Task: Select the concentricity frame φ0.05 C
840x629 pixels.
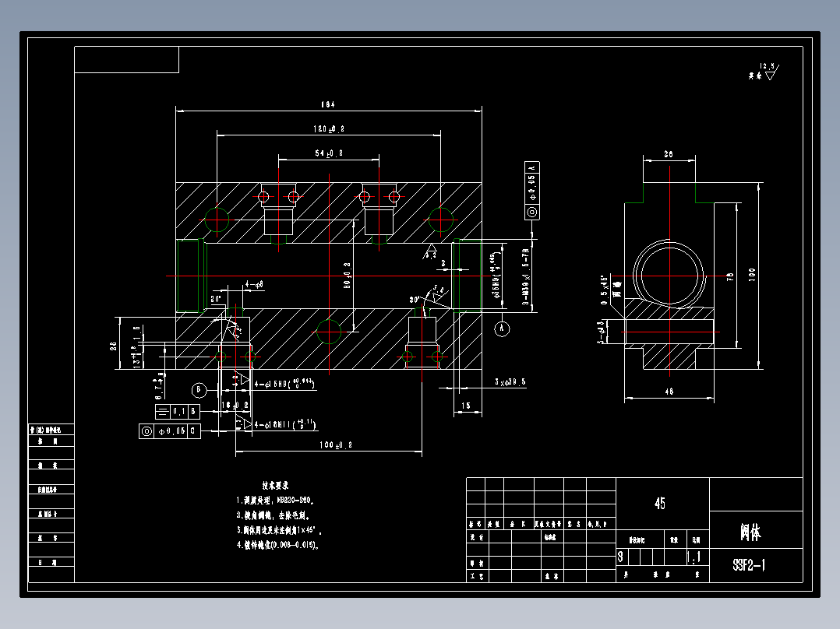Action: (x=170, y=431)
